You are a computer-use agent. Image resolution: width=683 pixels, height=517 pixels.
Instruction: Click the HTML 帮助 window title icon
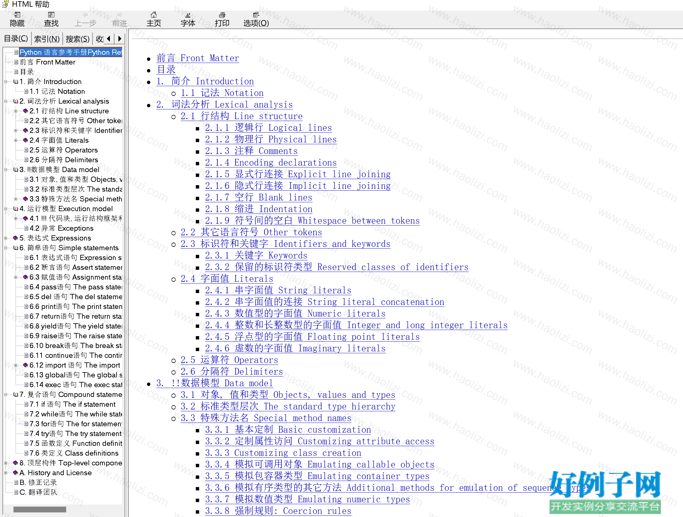5,4
